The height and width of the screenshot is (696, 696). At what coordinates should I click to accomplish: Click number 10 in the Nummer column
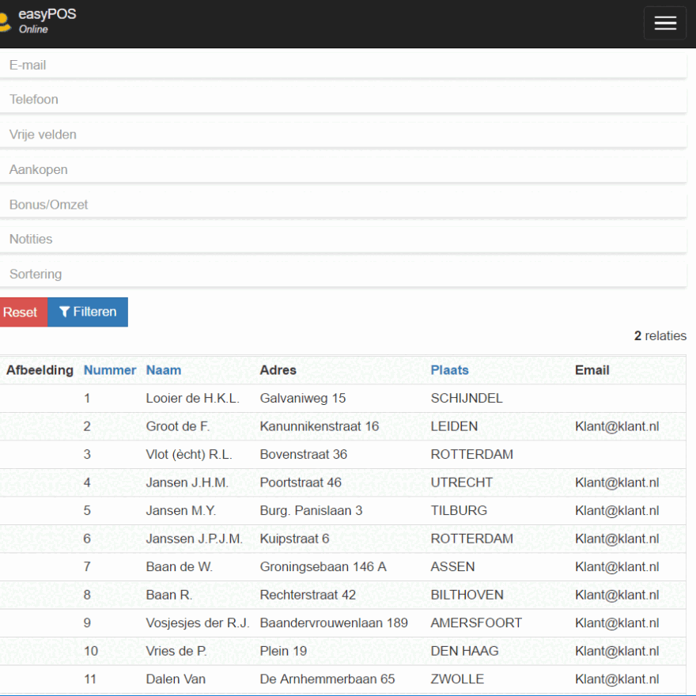pos(91,651)
